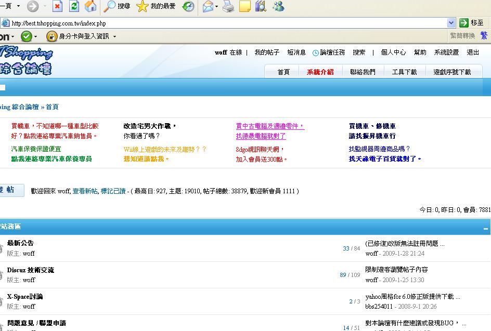Click the 買轎車 red advertisement link
Viewport: 491px width, 331px height.
click(x=55, y=131)
